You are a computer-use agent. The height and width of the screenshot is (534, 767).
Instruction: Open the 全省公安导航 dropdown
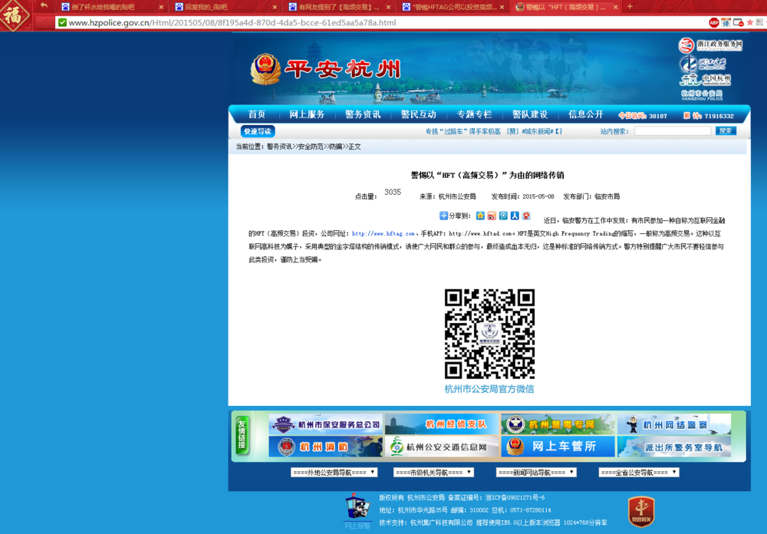640,472
